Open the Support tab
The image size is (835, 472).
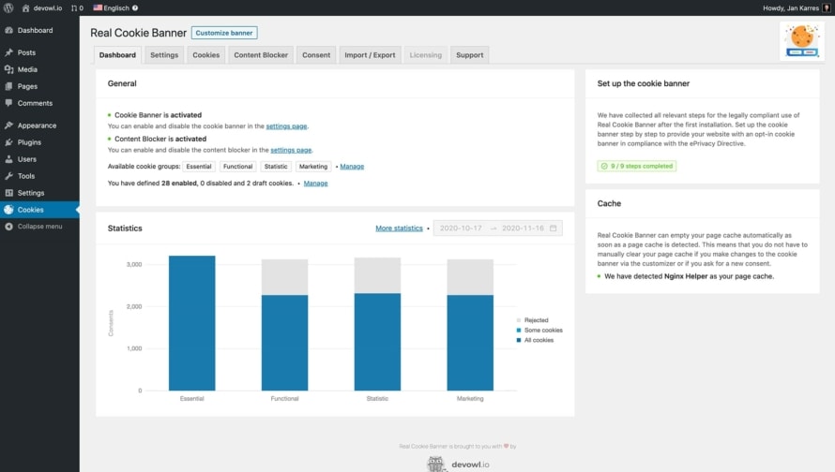[470, 55]
